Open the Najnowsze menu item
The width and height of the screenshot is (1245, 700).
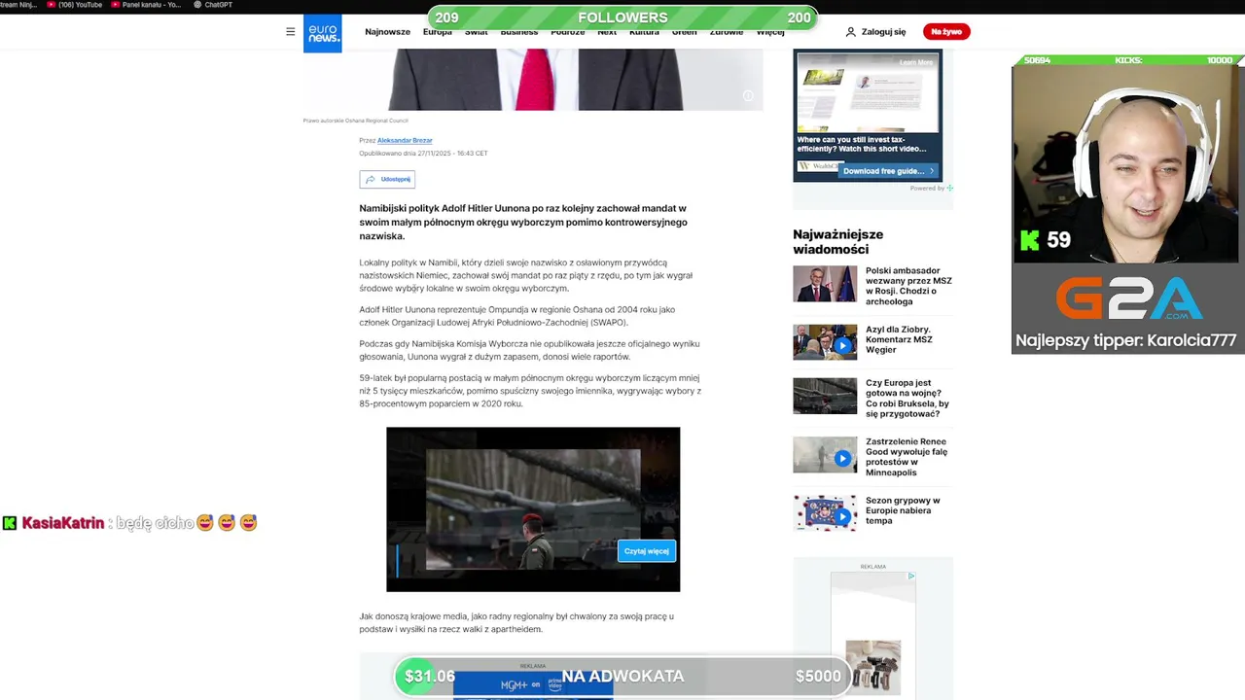click(387, 32)
